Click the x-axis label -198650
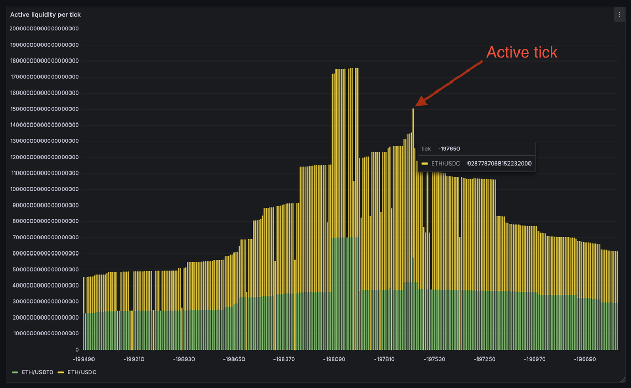 pos(235,359)
